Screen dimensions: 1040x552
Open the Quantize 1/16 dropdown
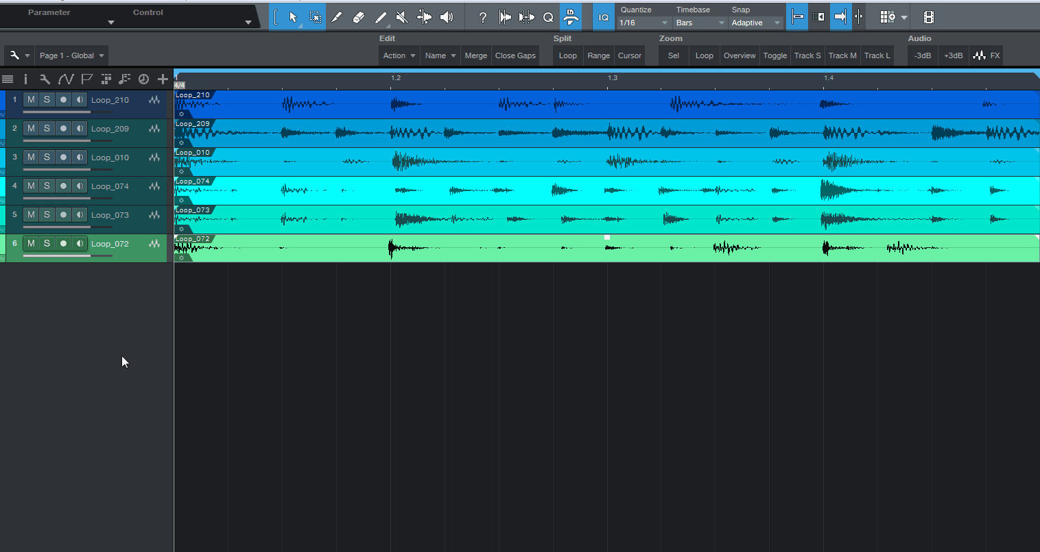click(x=643, y=23)
